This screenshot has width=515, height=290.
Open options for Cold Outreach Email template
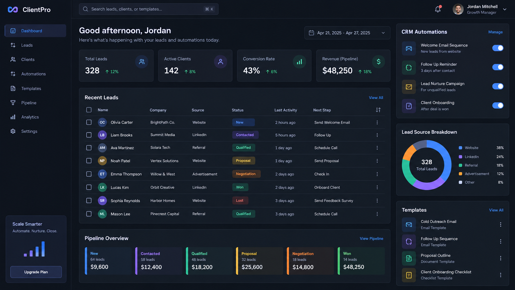tap(501, 225)
